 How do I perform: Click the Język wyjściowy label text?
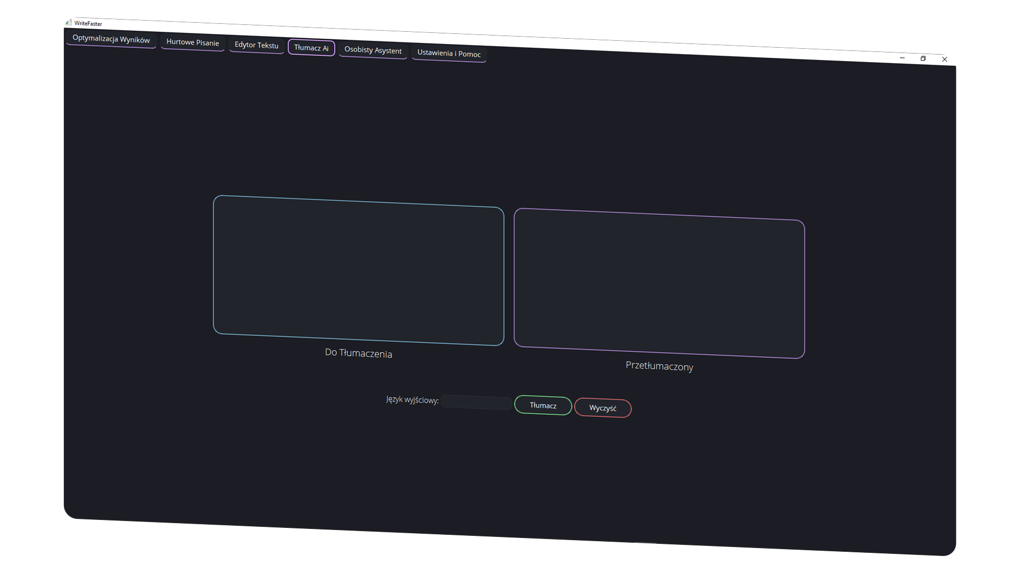(412, 400)
